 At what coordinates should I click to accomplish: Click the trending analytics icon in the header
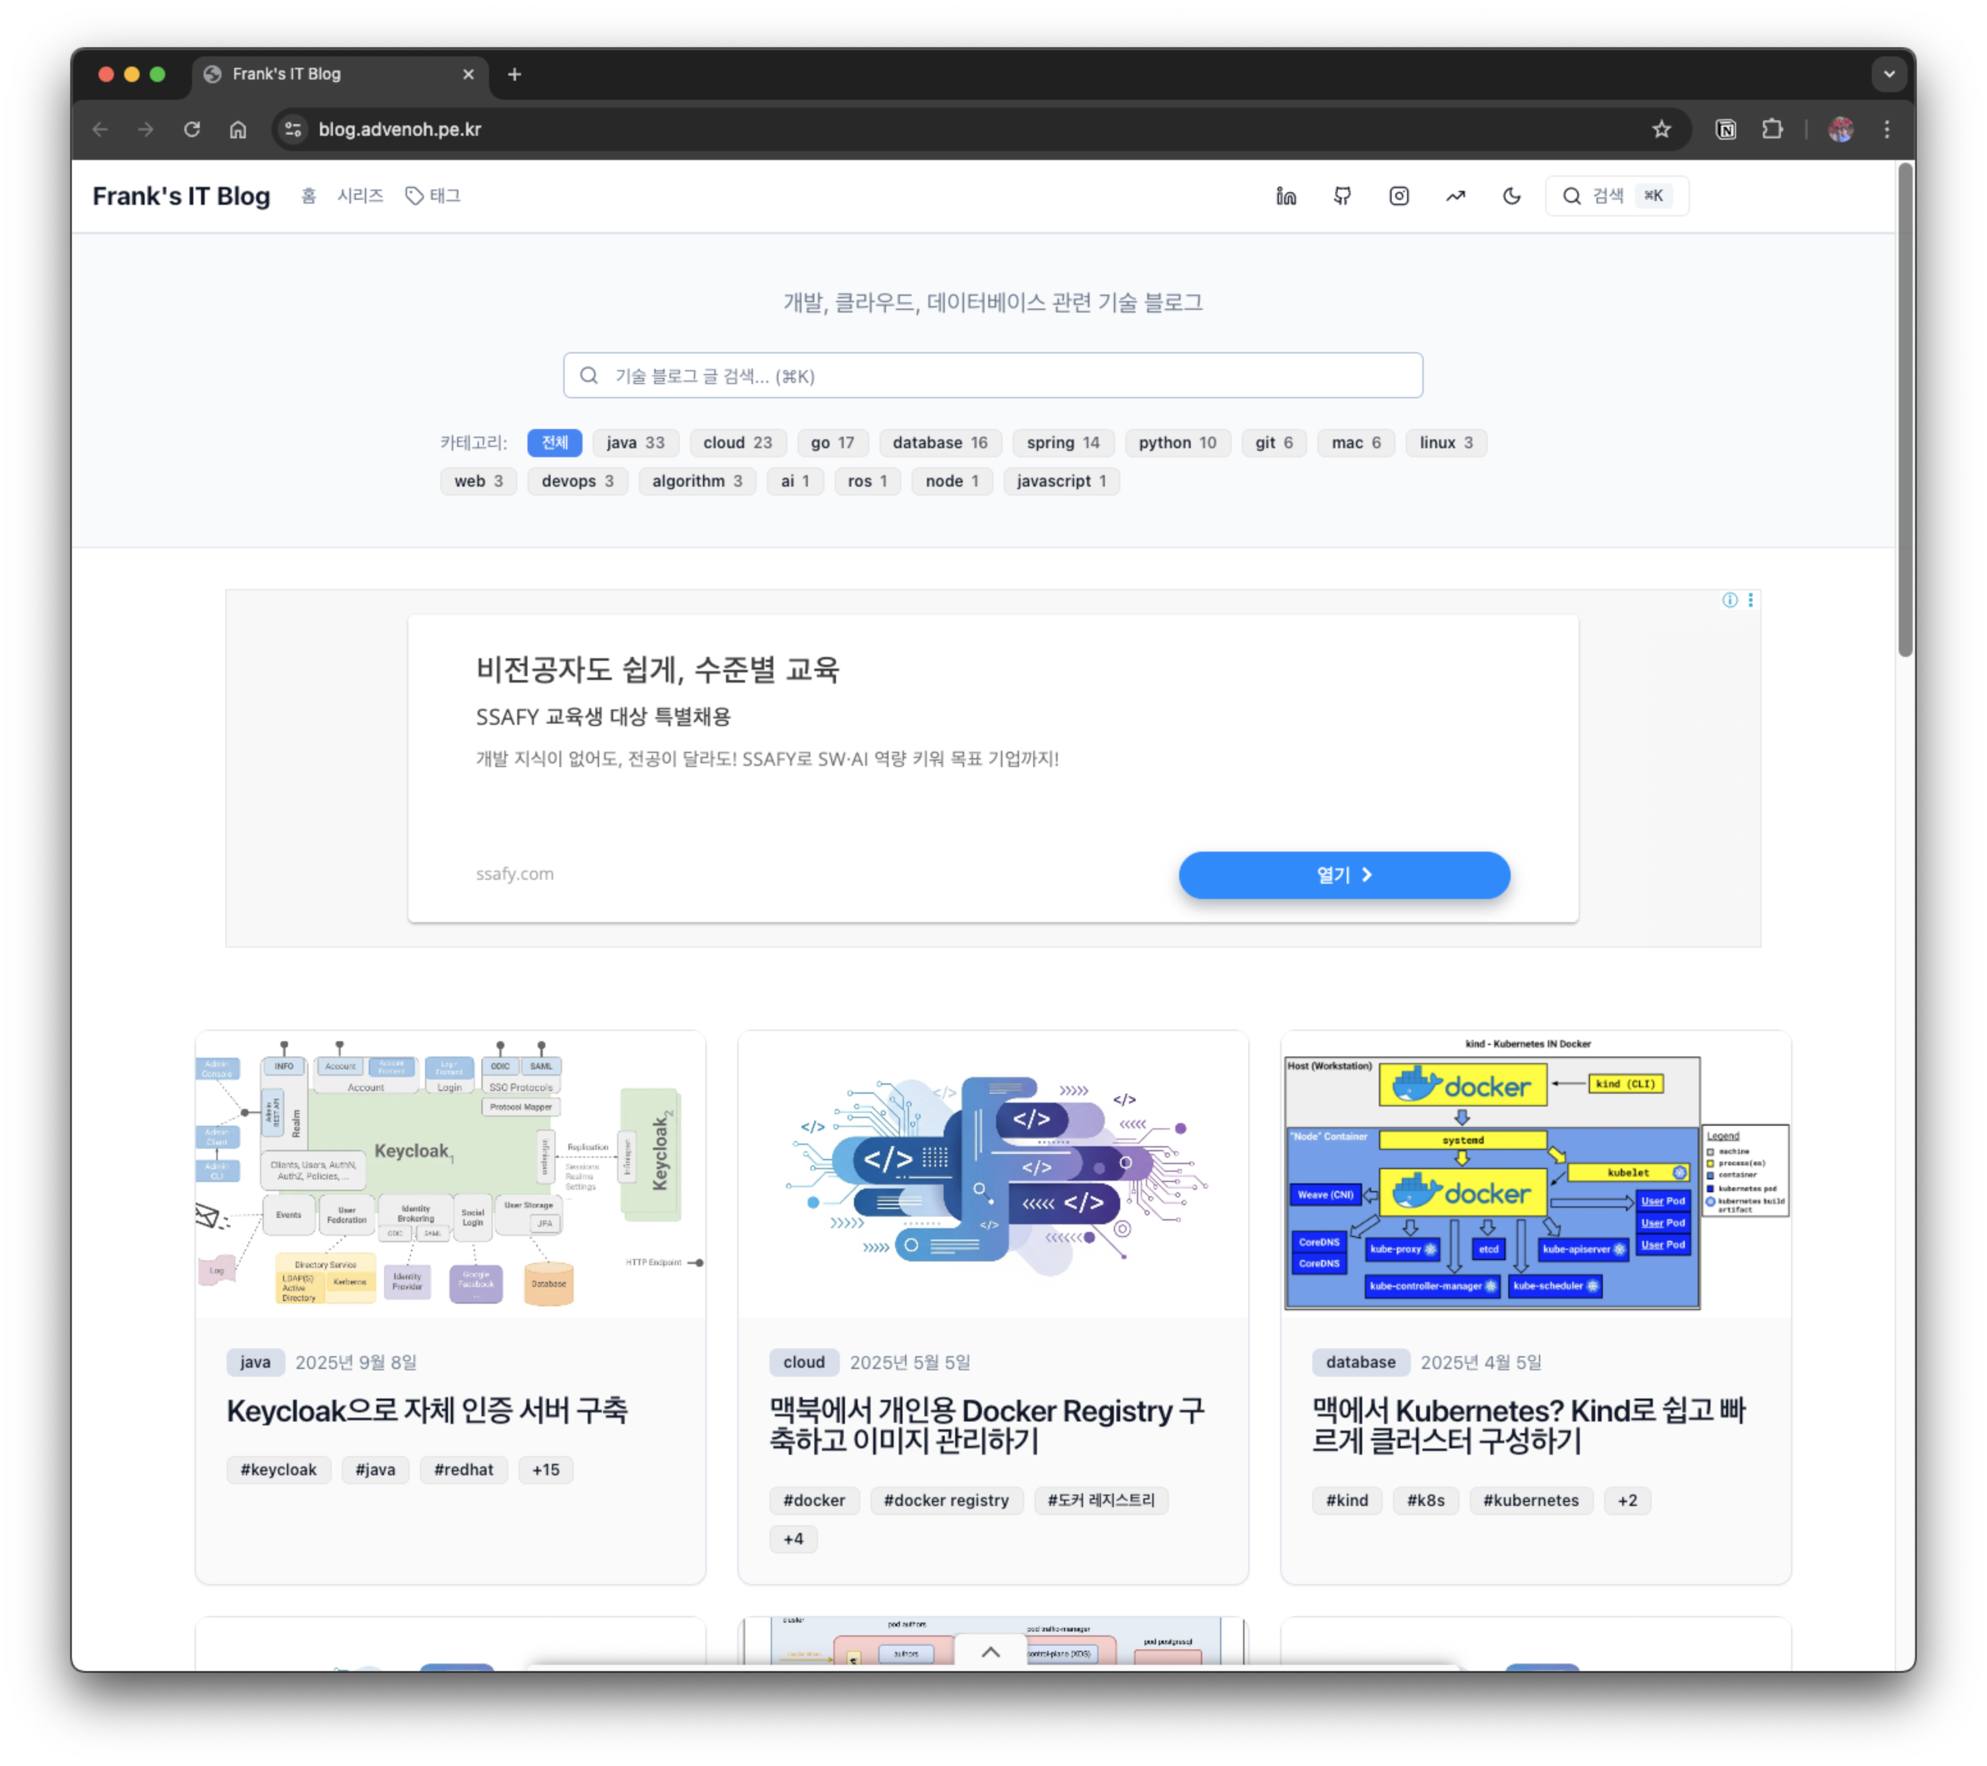1455,195
